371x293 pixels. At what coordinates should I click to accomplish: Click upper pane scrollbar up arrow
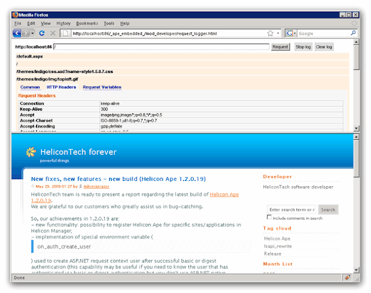356,42
